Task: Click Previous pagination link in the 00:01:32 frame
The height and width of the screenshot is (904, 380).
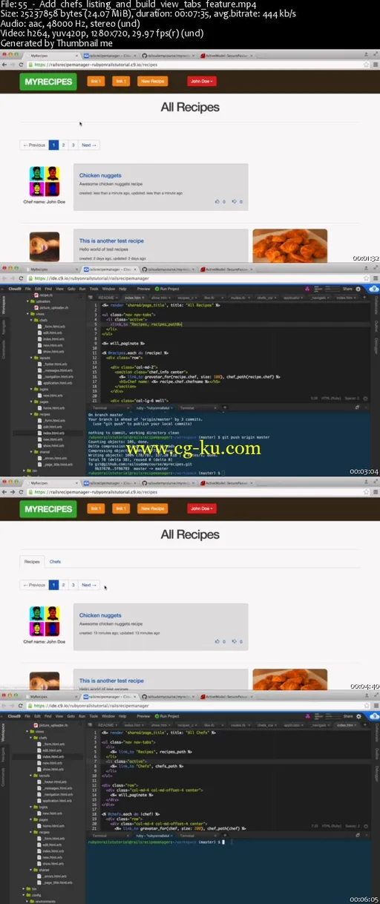Action: pyautogui.click(x=34, y=145)
